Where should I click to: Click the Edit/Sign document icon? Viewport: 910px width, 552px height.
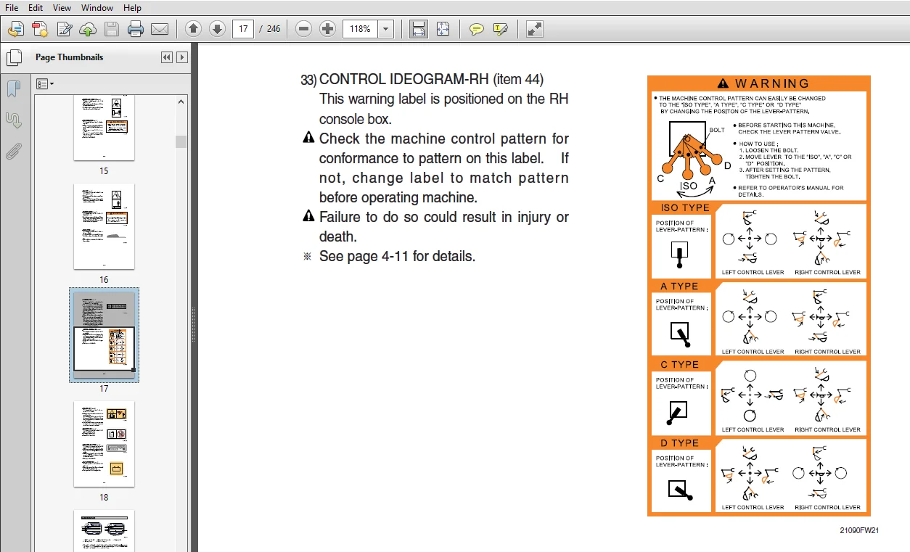(65, 29)
